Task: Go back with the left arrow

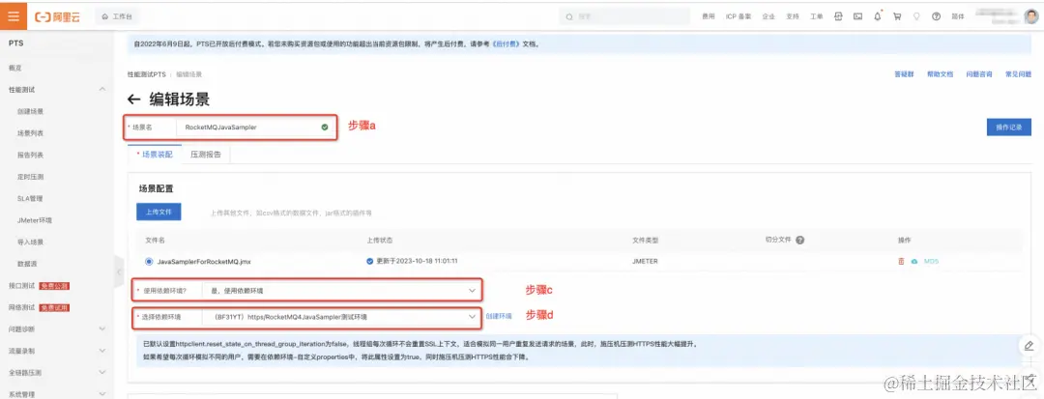Action: pos(133,100)
